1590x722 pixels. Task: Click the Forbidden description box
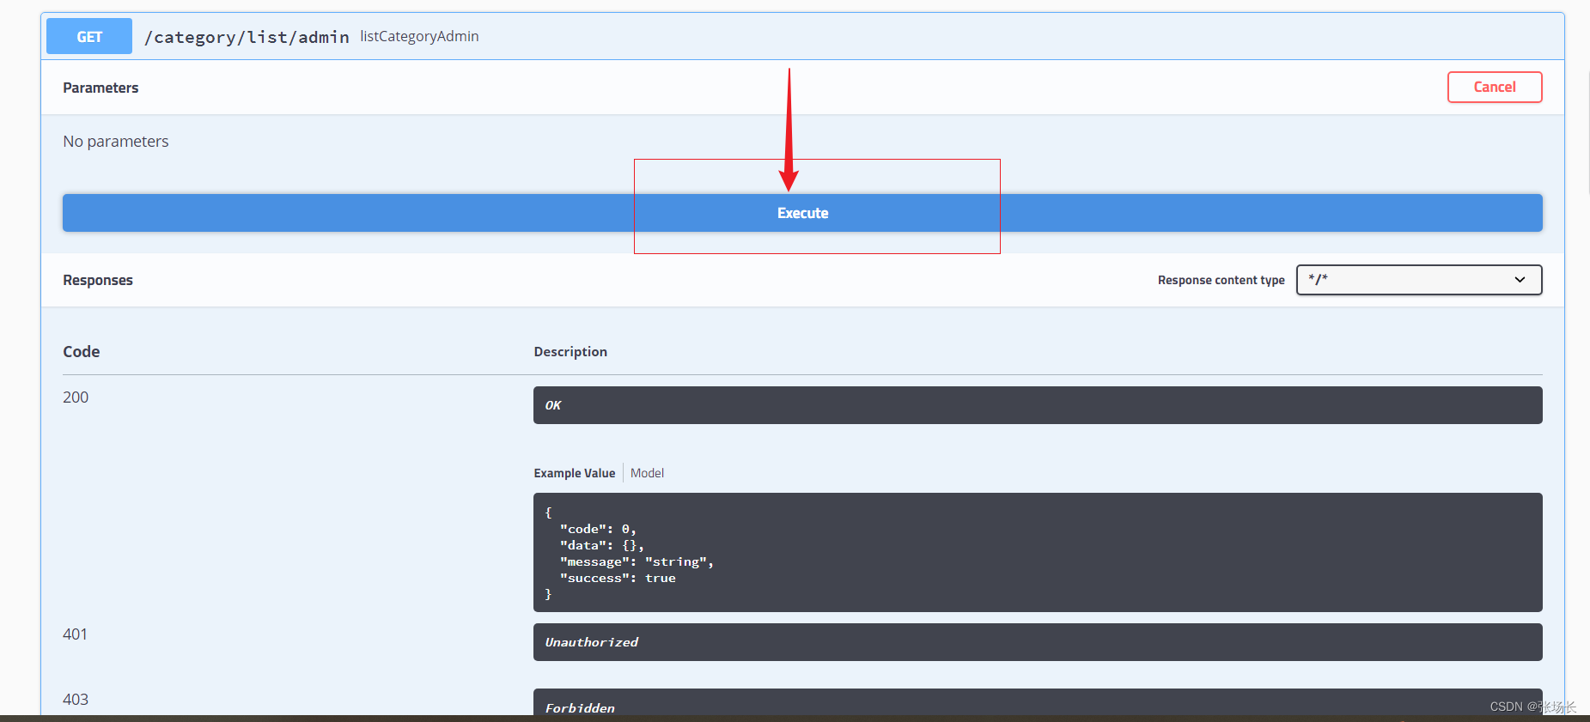[1038, 702]
